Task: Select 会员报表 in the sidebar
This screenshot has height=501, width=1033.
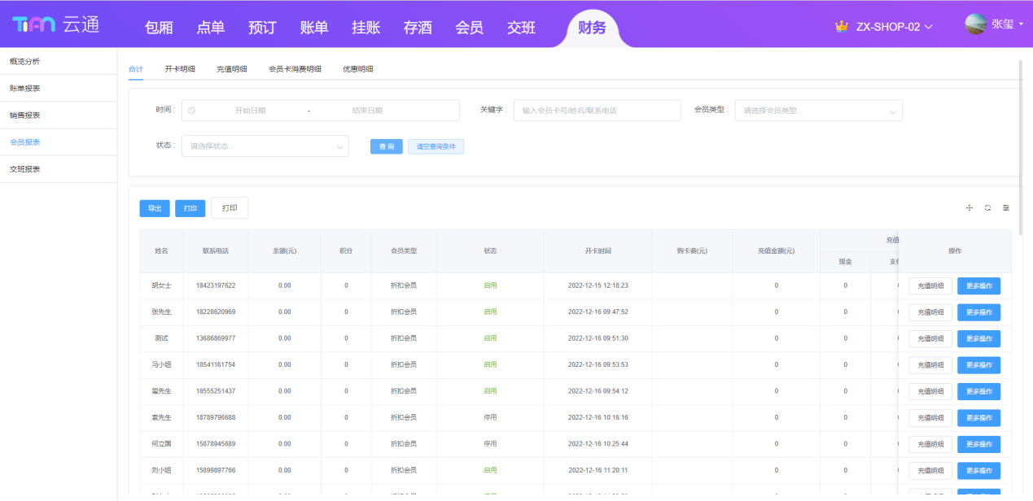Action: 59,142
